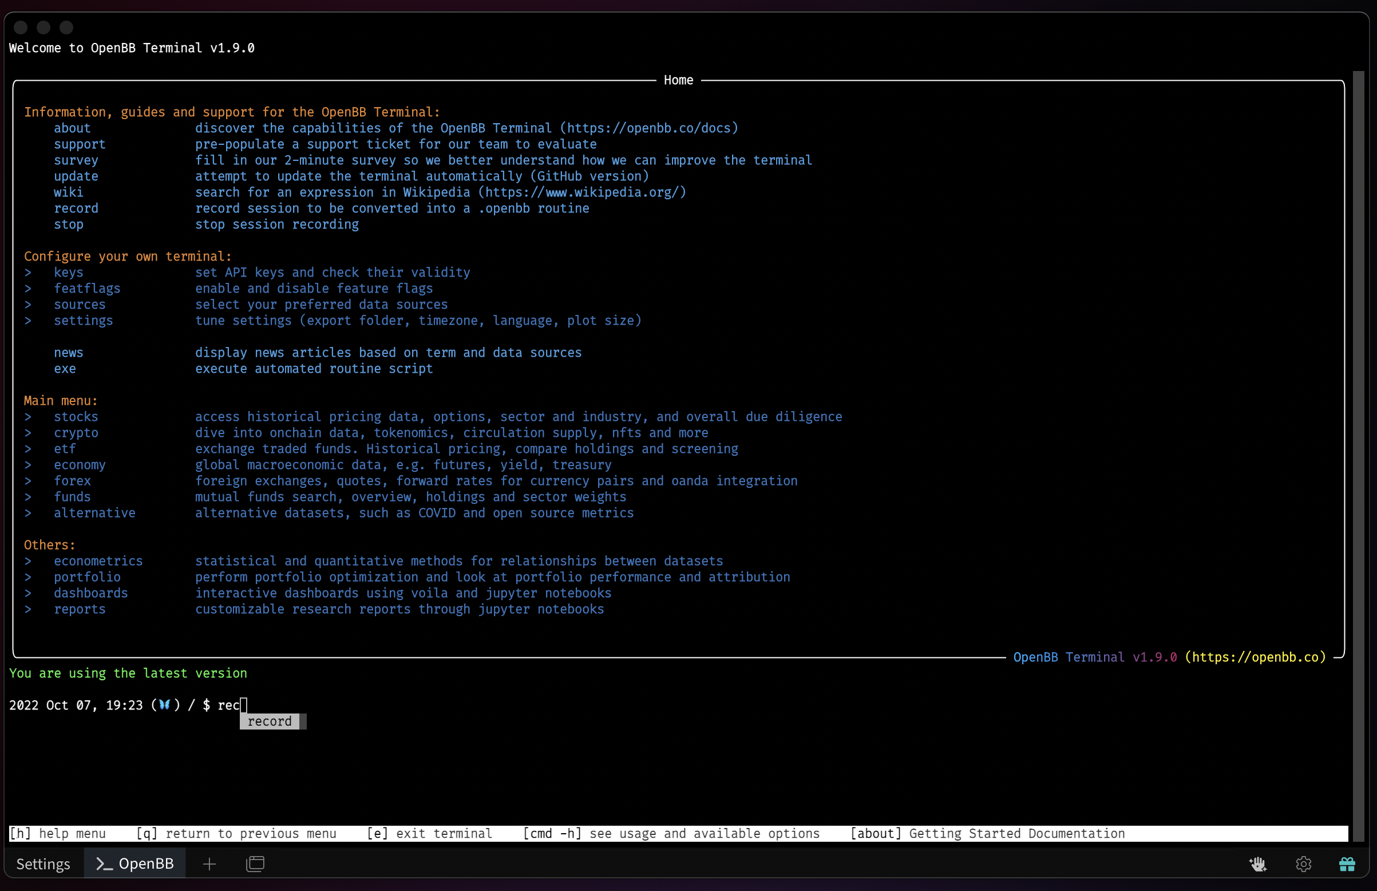Open the gear settings icon at bottom right
Viewport: 1377px width, 891px height.
(1303, 864)
